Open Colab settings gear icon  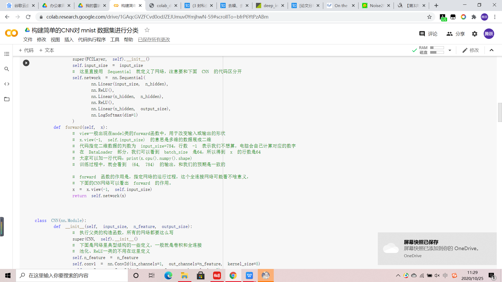click(475, 34)
